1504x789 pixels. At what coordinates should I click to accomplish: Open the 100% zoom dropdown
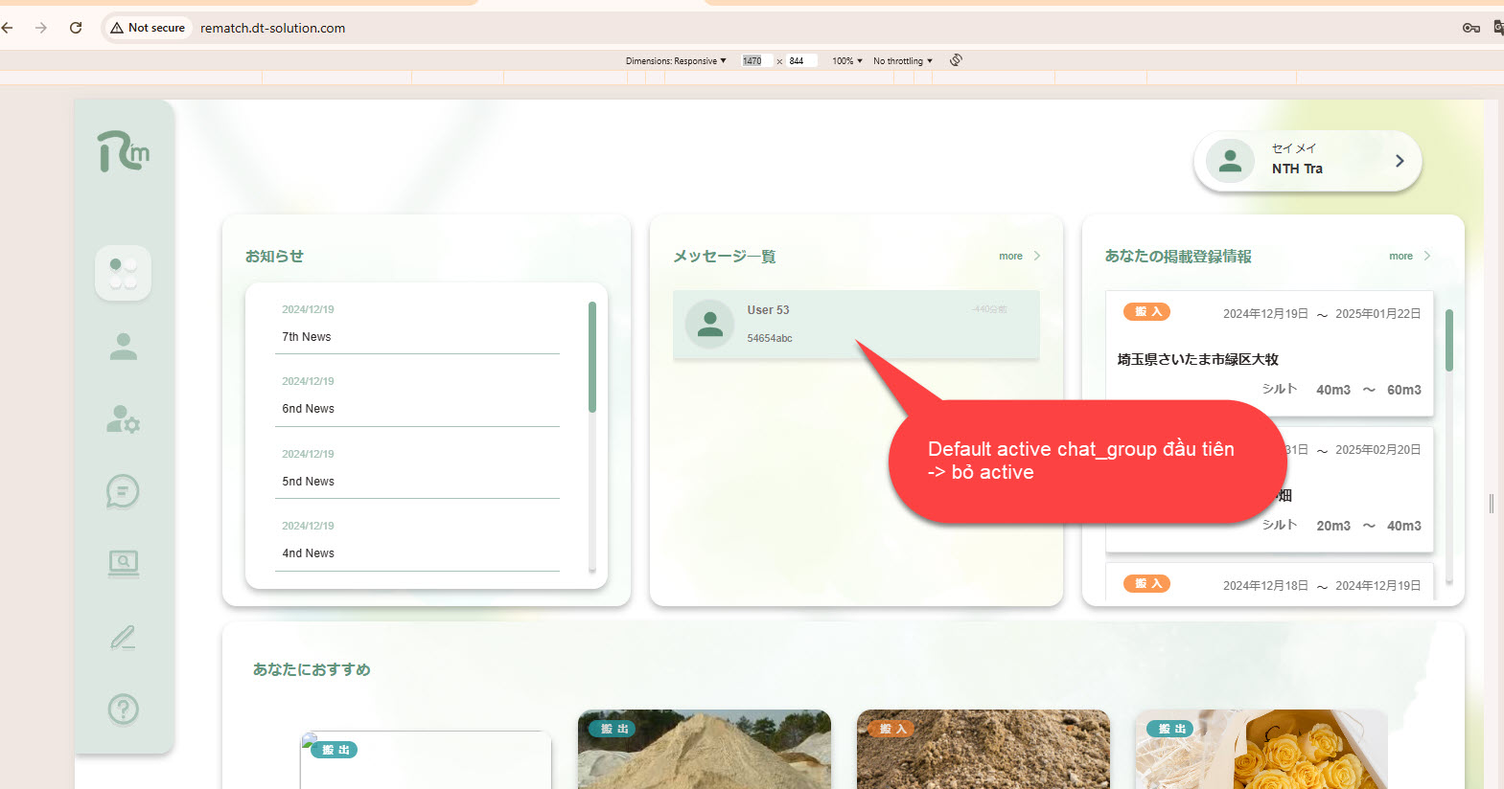(x=846, y=61)
